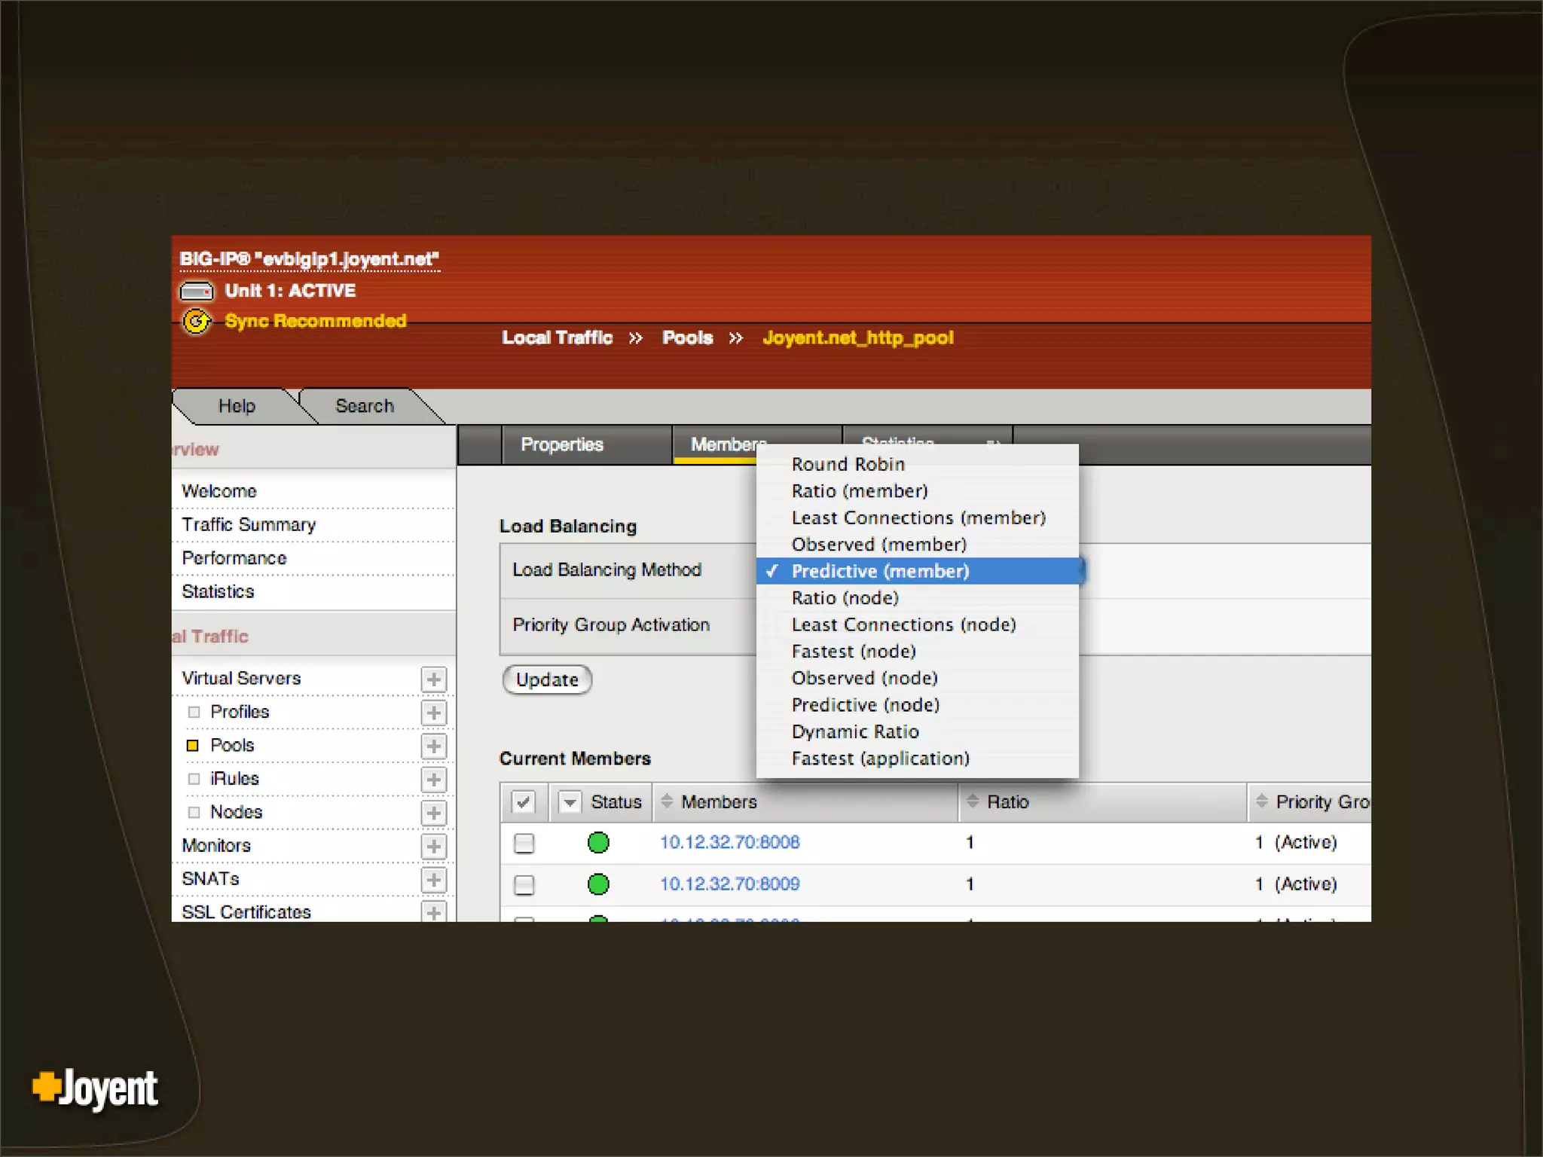Click the Unit 1: ACTIVE status text

[x=290, y=291]
